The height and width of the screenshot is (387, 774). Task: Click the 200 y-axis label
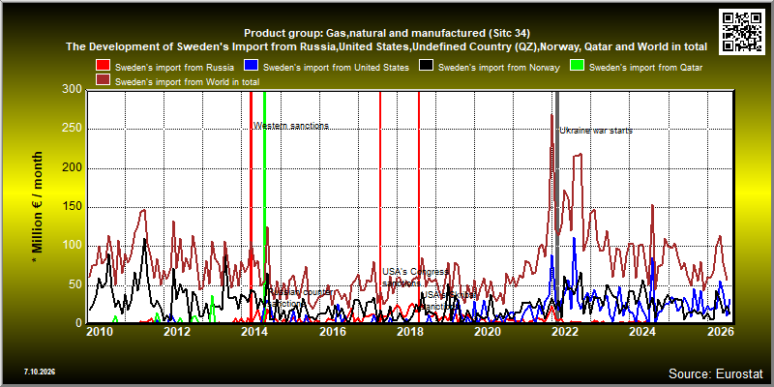[72, 168]
